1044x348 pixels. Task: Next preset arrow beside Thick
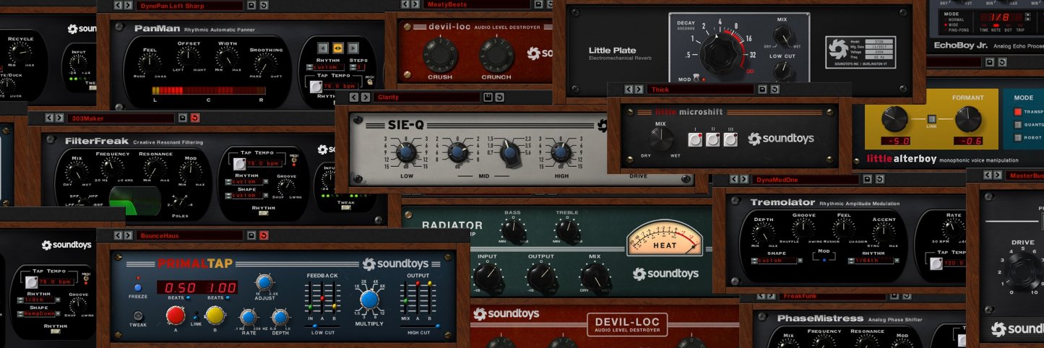tap(638, 90)
